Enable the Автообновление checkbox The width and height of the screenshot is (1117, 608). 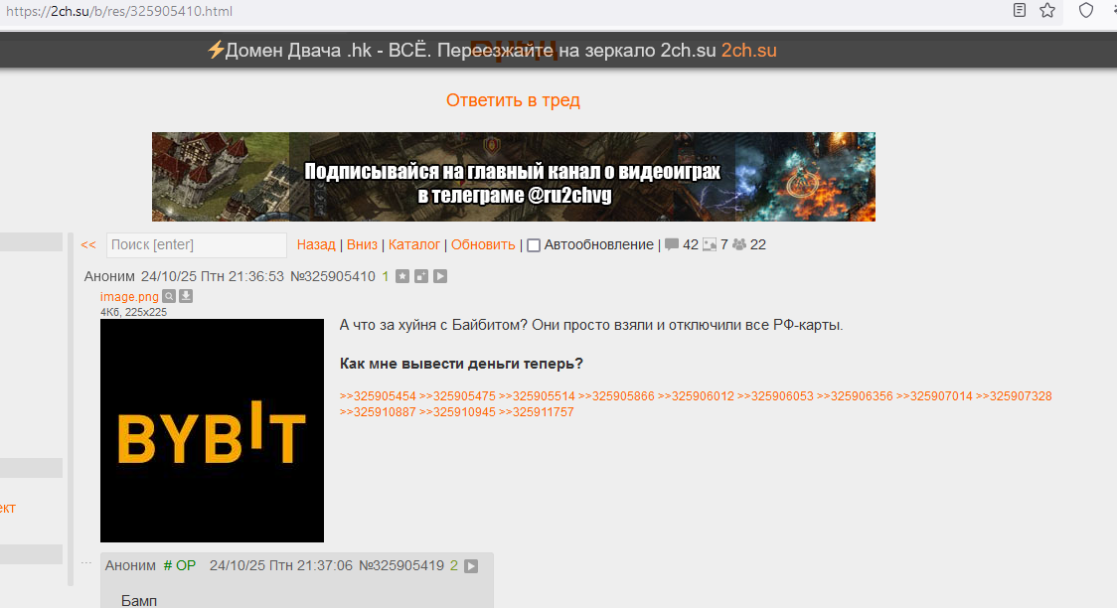tap(534, 245)
